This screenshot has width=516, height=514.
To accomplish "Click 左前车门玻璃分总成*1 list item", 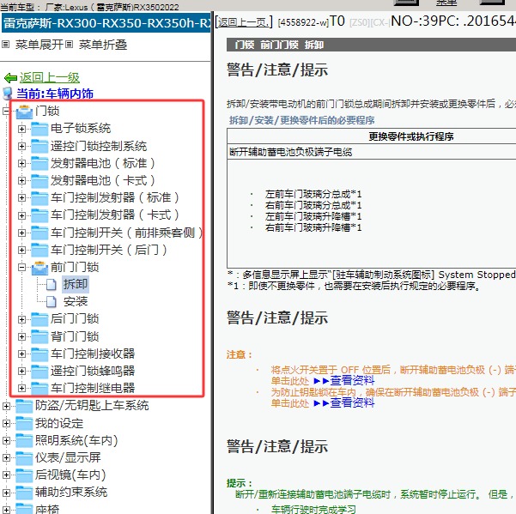I will (x=313, y=194).
